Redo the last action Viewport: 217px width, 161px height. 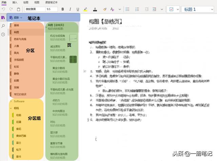[x=11, y=9]
